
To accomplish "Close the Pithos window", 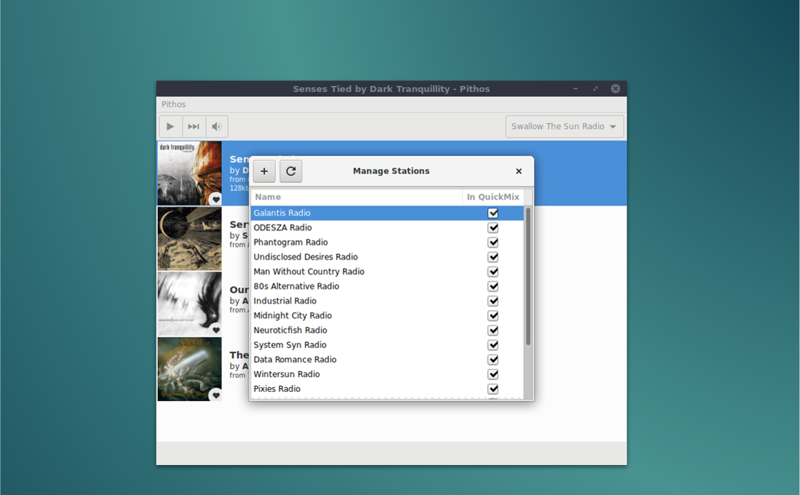I will pos(615,89).
